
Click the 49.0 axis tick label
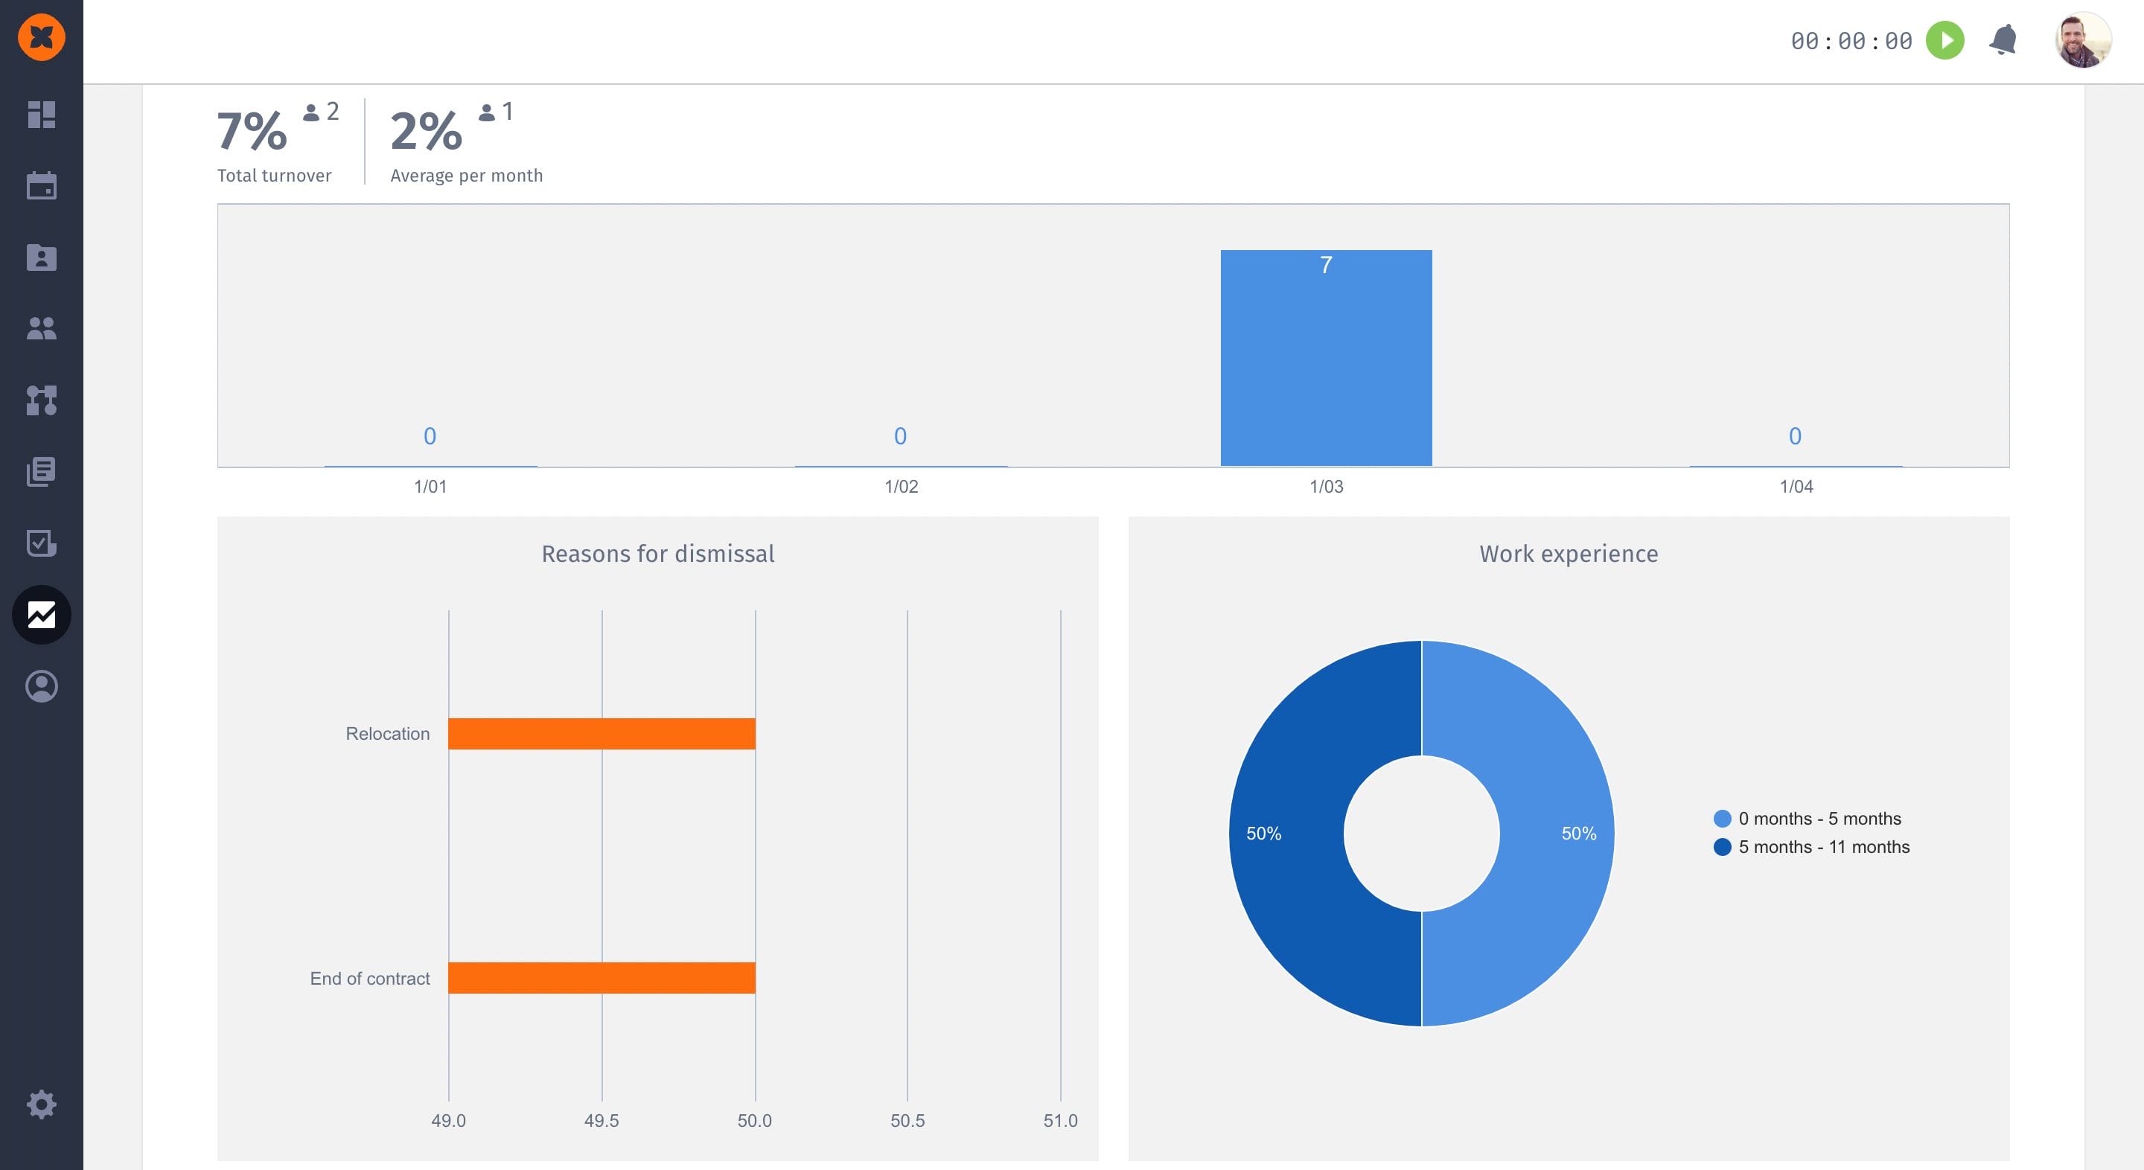pos(449,1121)
